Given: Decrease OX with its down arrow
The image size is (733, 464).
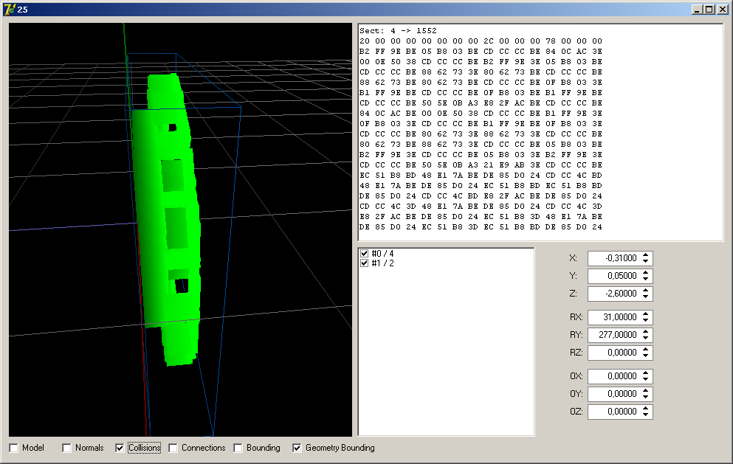Looking at the screenshot, I should [x=646, y=379].
